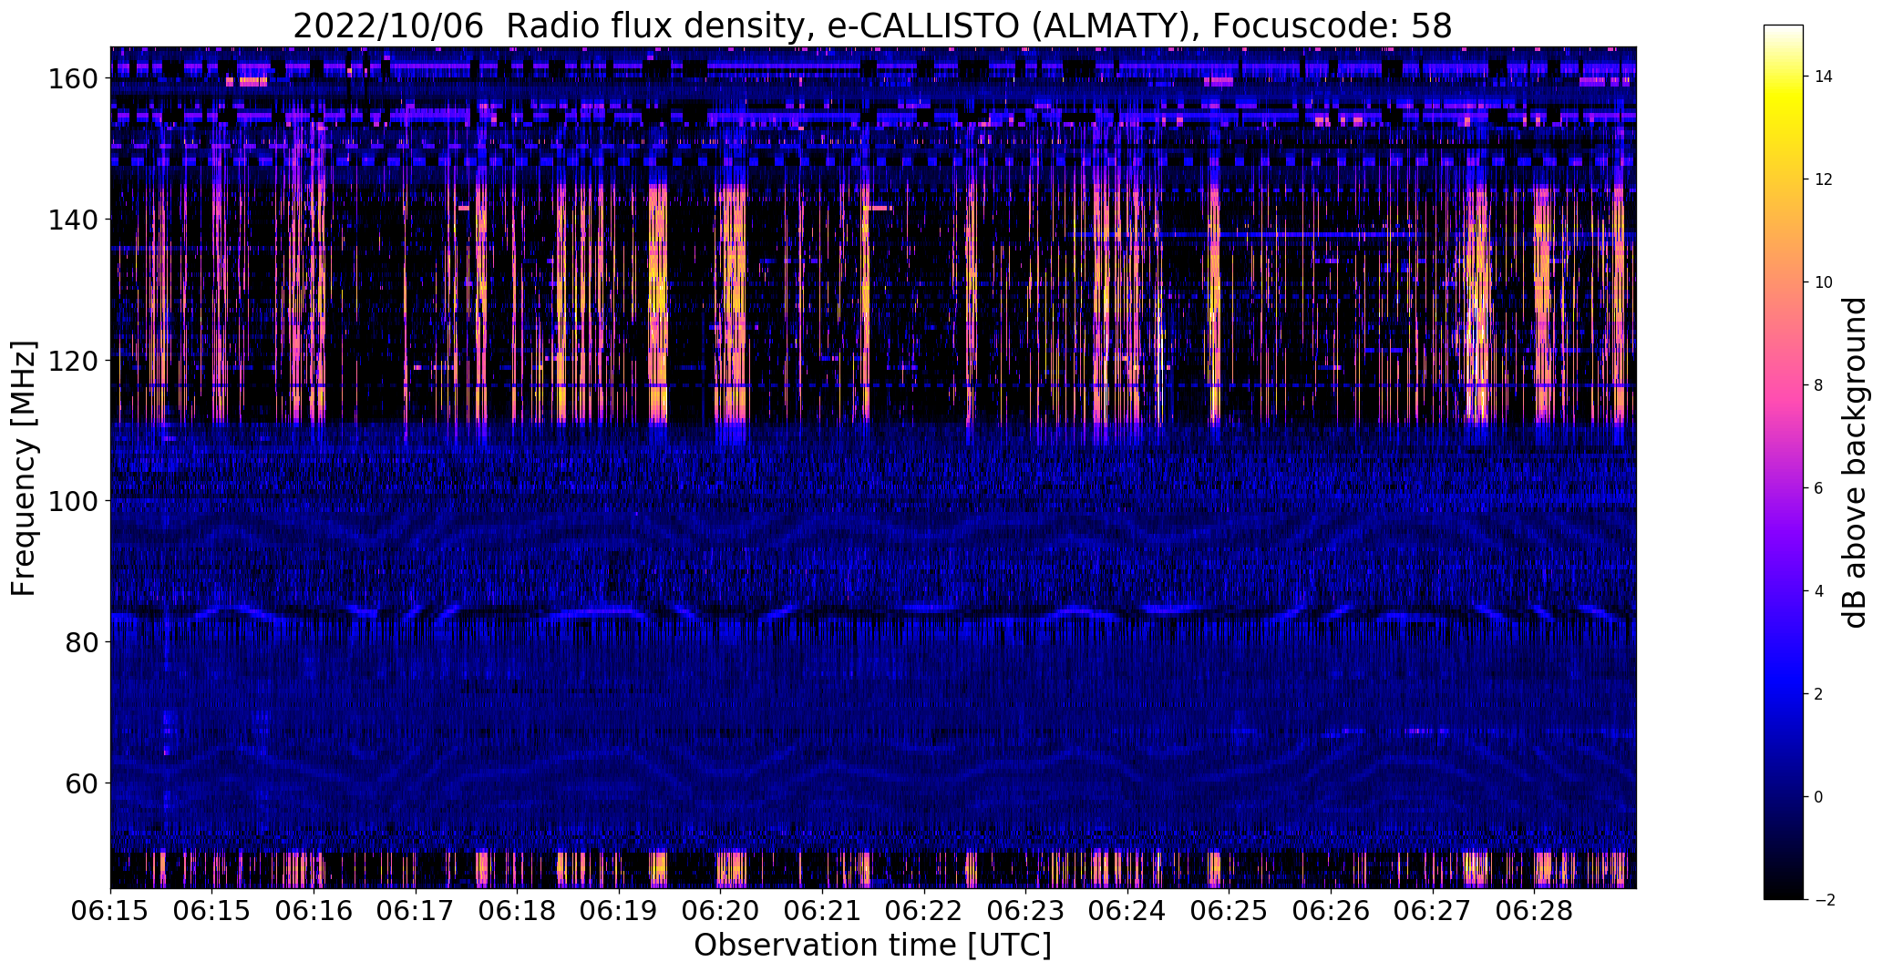1883x972 pixels.
Task: Click the 'Frequency [MHz]' y-axis label
Action: point(24,468)
